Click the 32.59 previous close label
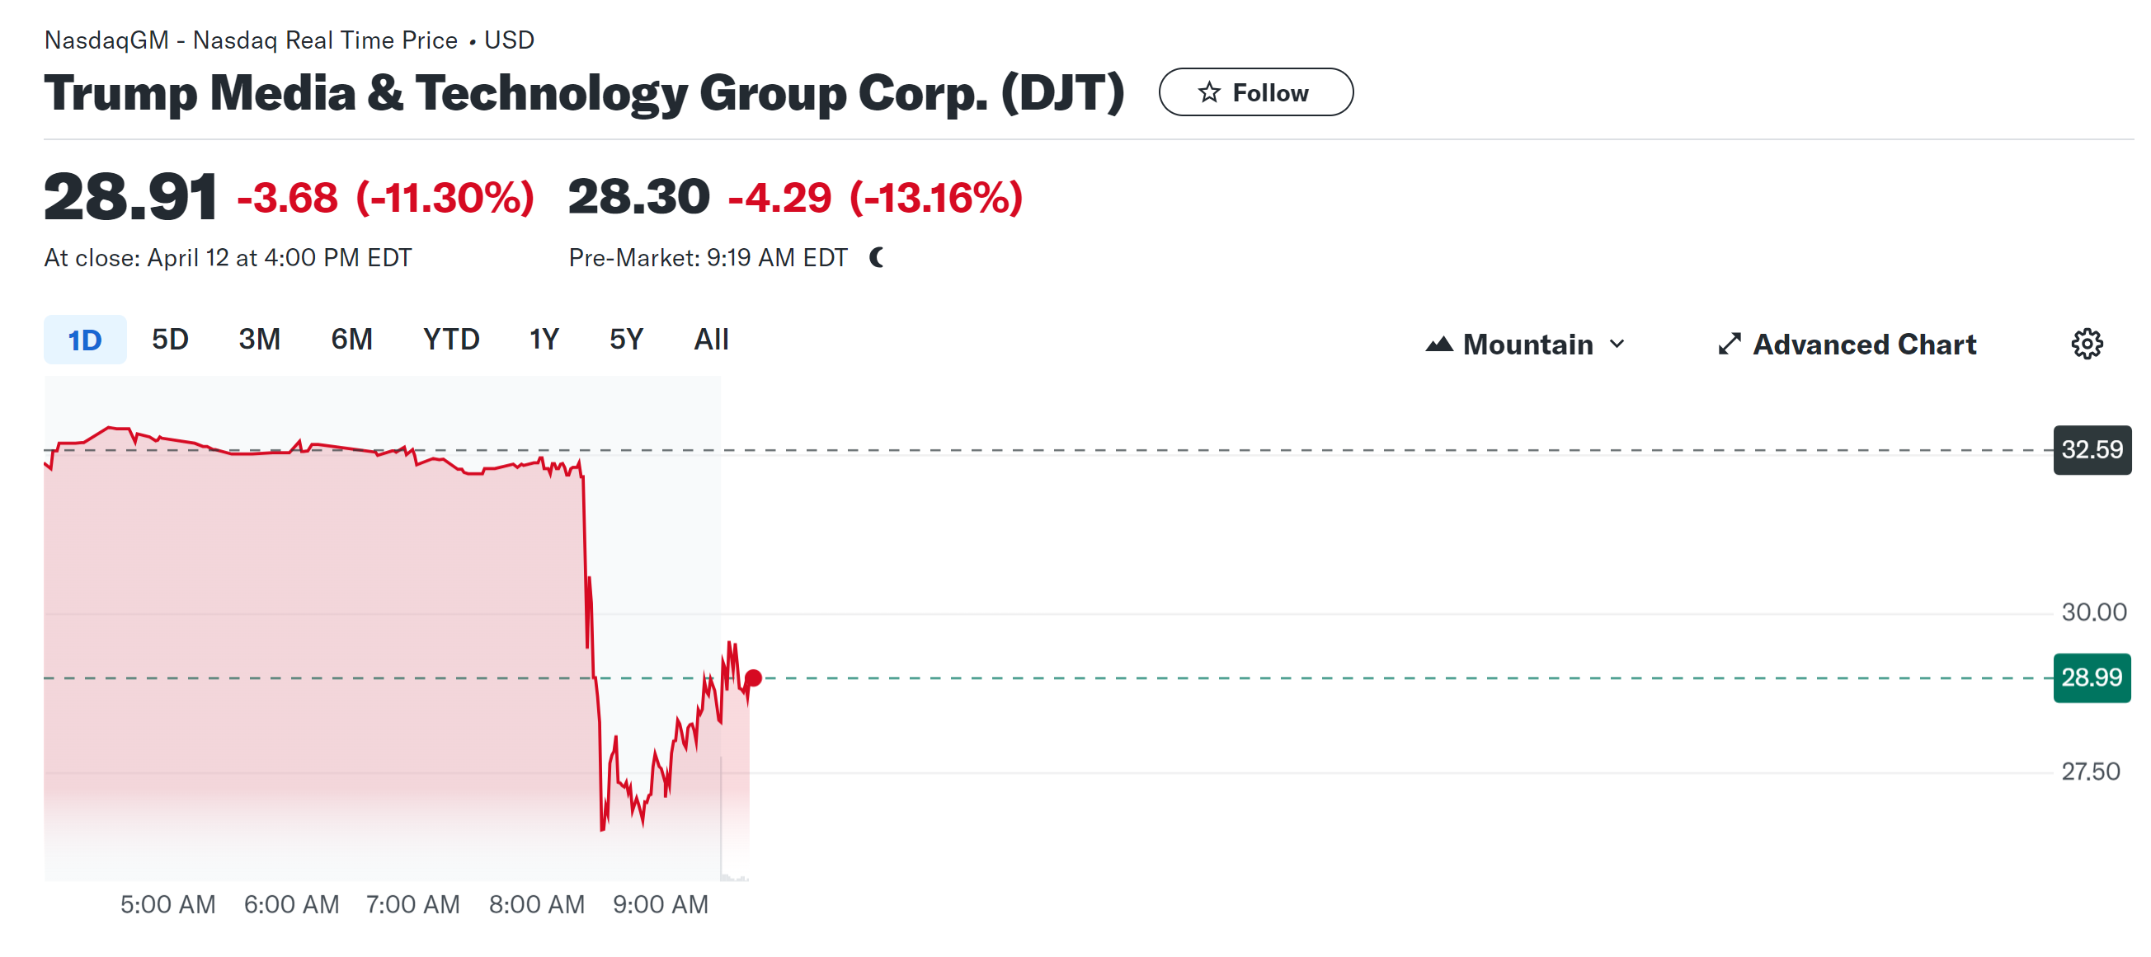 pos(2091,450)
